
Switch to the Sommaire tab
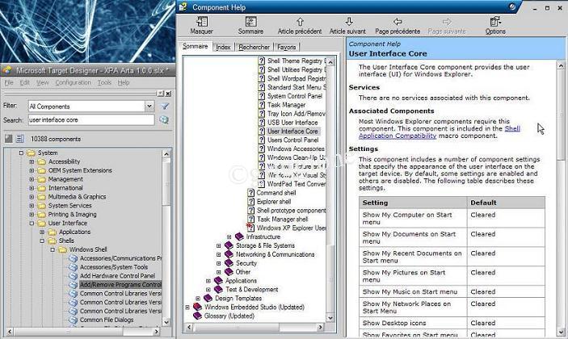tap(196, 46)
